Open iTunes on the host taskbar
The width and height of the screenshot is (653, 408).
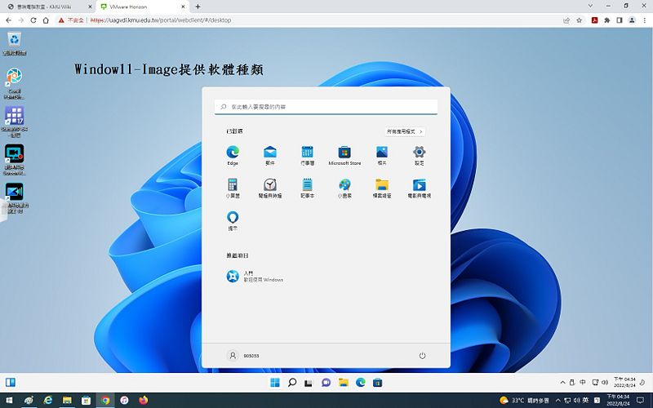[124, 401]
